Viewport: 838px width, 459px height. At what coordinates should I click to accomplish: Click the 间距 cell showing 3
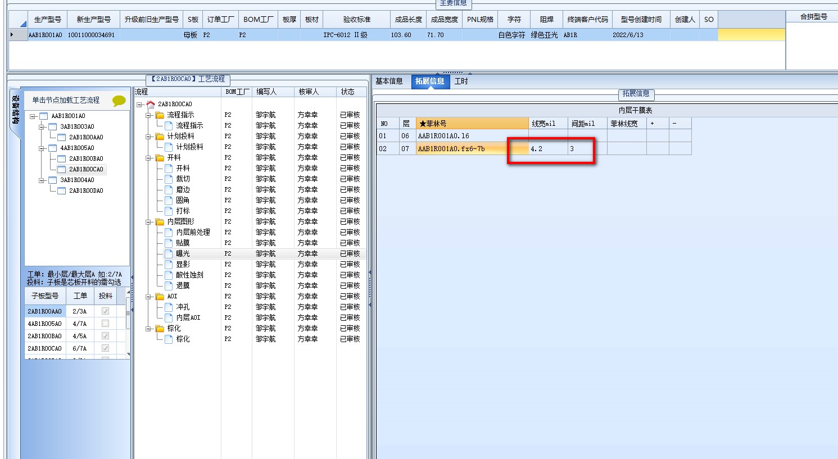point(587,149)
